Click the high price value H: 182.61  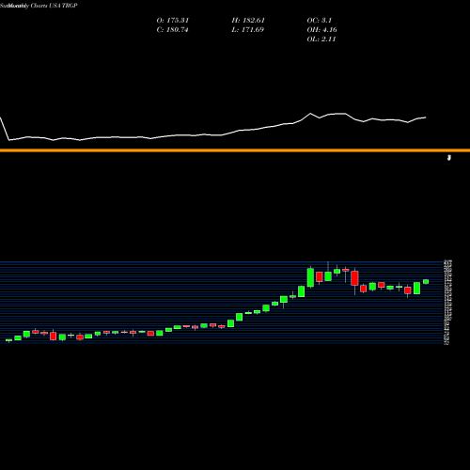tap(248, 21)
